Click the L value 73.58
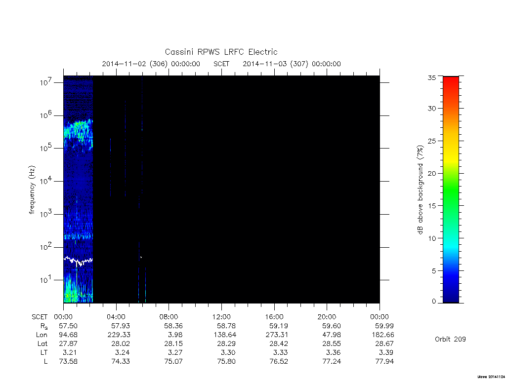This screenshot has height=379, width=506. click(68, 361)
